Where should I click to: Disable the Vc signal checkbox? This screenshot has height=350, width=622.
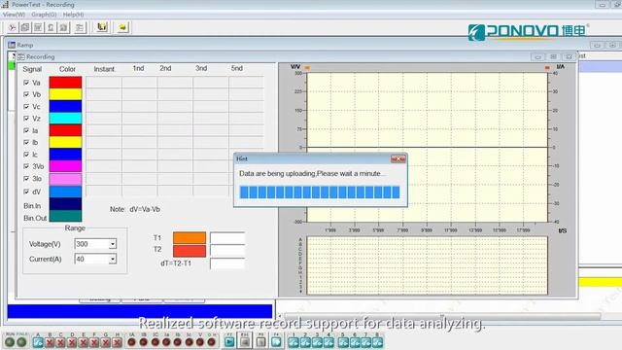point(26,106)
